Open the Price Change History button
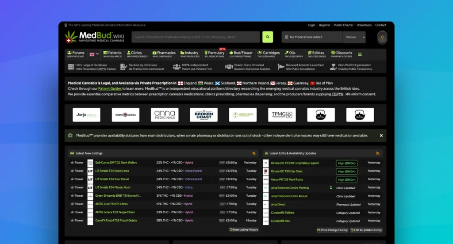The image size is (453, 244). pos(332,230)
